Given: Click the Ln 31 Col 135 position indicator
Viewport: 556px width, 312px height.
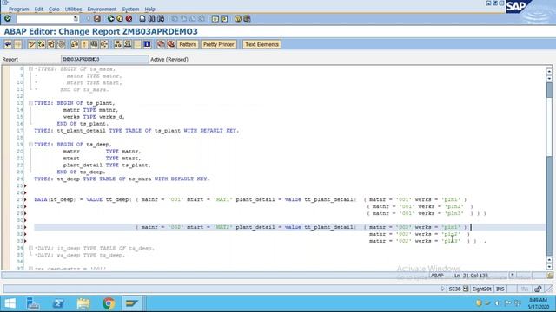Looking at the screenshot, I should 471,276.
